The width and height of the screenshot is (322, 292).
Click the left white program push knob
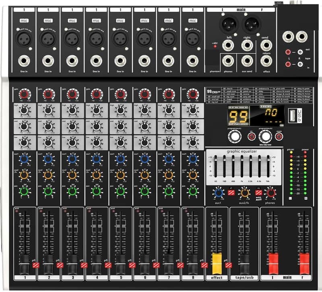pyautogui.click(x=235, y=137)
